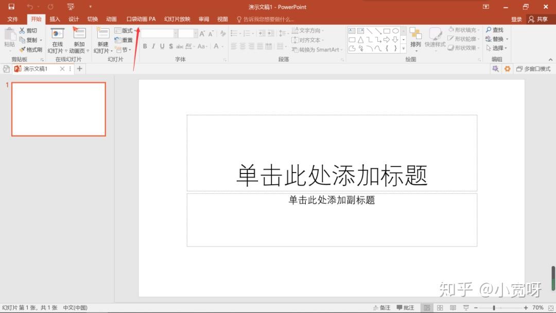Start the slide show from the status bar
556x313 pixels.
(466, 308)
